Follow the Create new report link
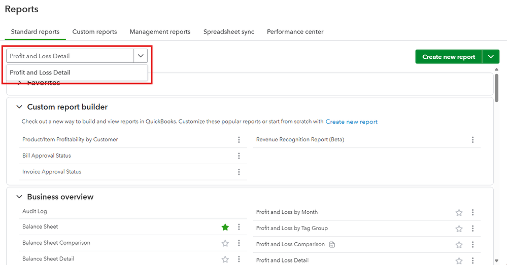 (x=351, y=122)
